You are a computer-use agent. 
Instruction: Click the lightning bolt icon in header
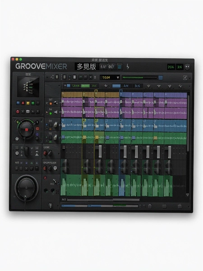[x=128, y=66]
